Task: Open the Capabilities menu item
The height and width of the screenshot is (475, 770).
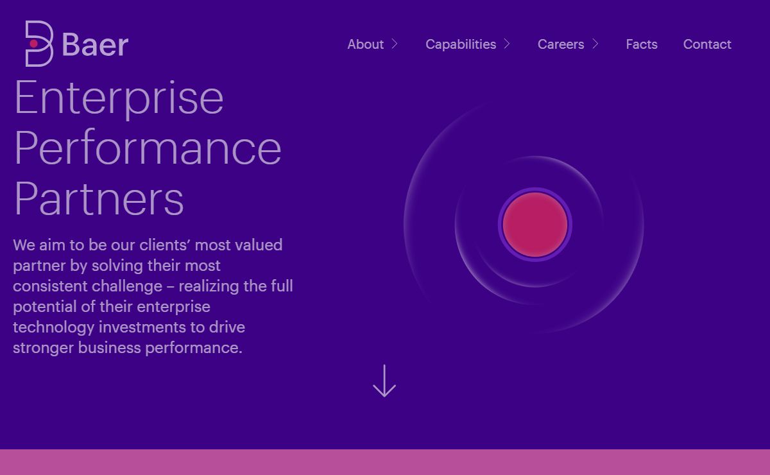Action: click(461, 44)
